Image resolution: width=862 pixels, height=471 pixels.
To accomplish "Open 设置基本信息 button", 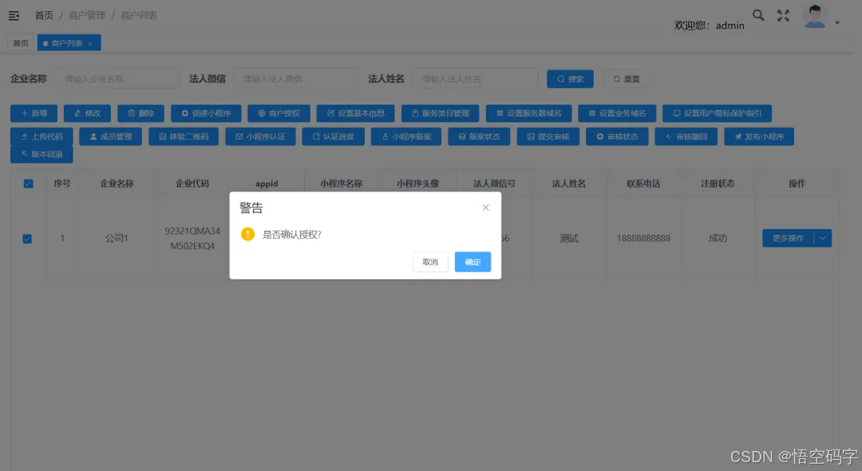I will click(x=356, y=113).
